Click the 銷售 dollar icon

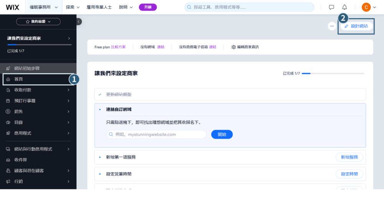(8, 112)
